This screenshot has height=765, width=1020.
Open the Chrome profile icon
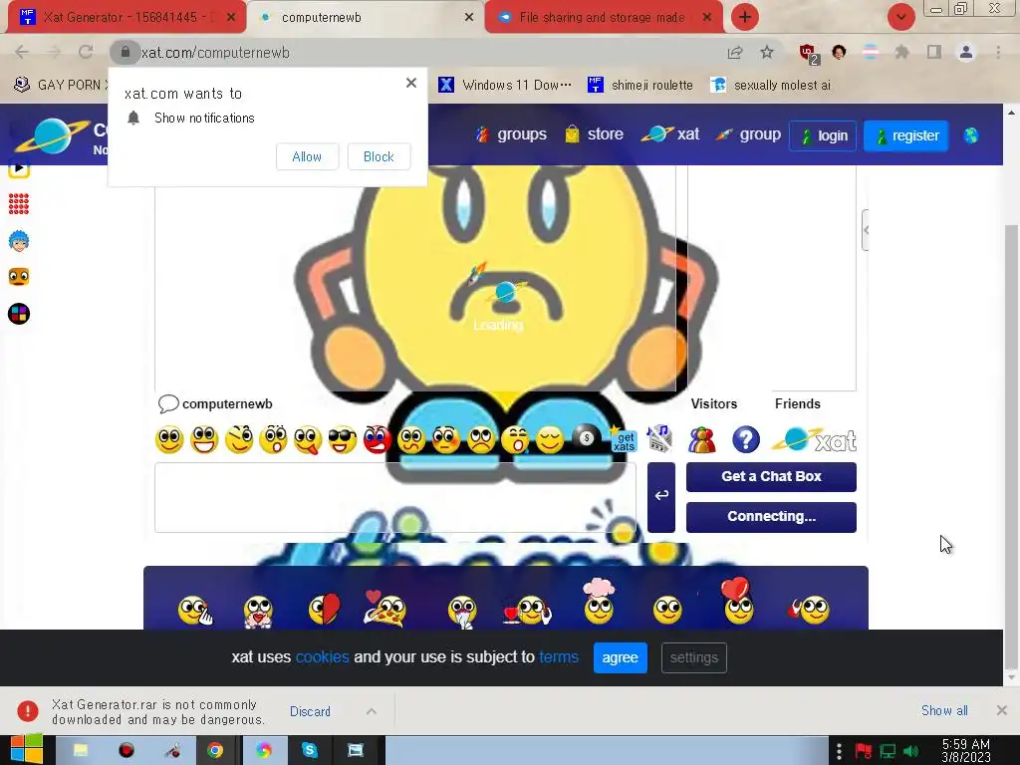click(966, 52)
